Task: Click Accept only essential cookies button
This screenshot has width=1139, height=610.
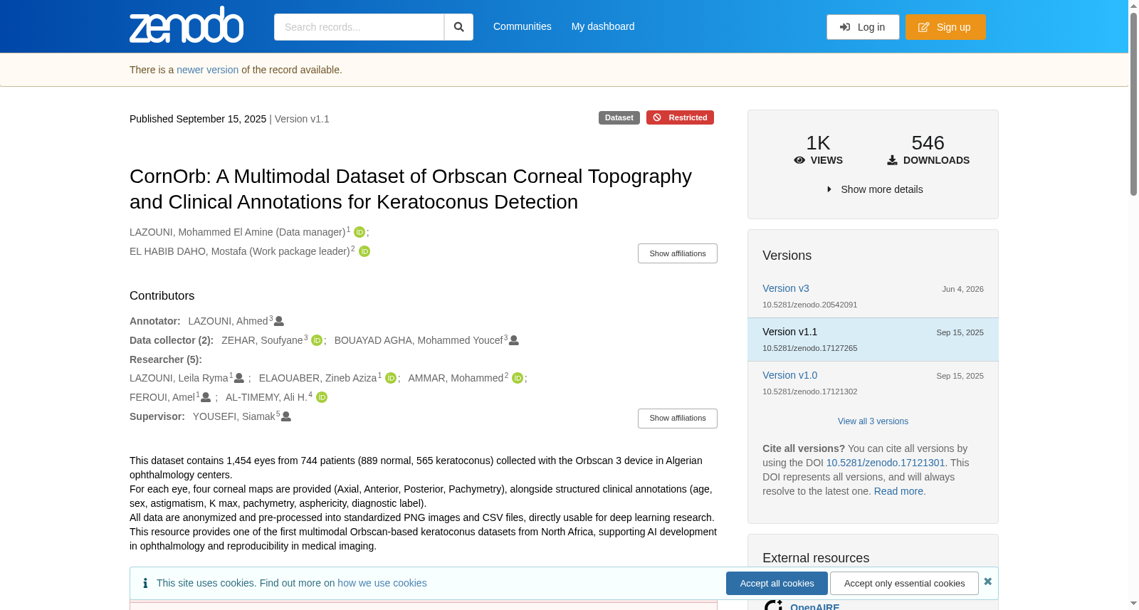Action: point(904,584)
